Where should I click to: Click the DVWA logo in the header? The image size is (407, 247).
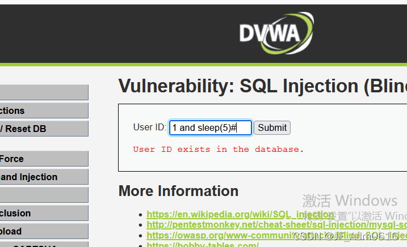(x=276, y=33)
